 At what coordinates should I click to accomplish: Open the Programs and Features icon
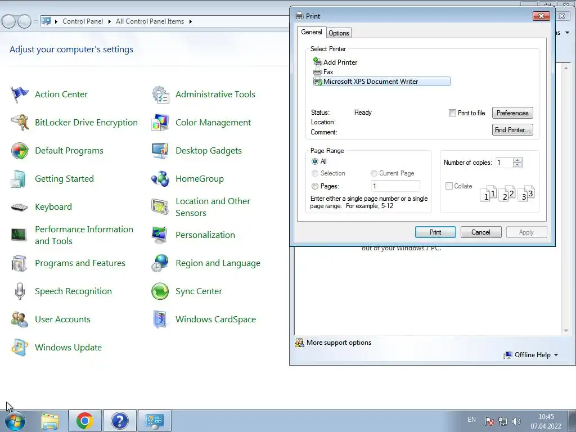pos(19,263)
